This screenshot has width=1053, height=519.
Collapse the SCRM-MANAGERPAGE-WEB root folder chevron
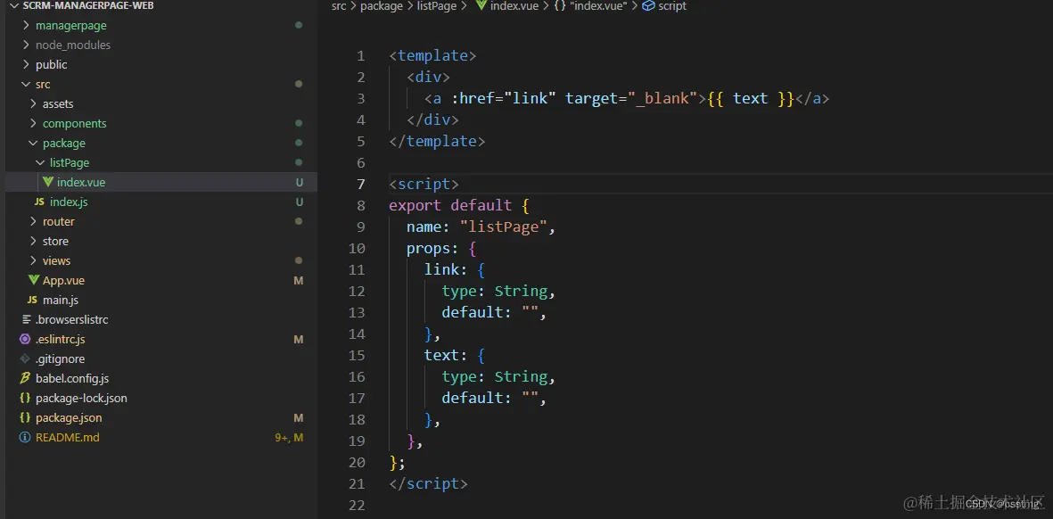15,5
